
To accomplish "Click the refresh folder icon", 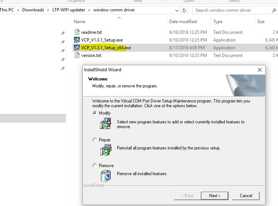I will (x=184, y=11).
